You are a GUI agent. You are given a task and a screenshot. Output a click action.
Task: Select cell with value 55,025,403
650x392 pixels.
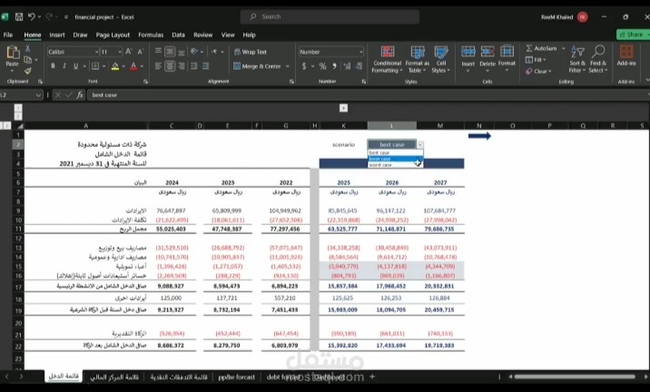point(172,229)
